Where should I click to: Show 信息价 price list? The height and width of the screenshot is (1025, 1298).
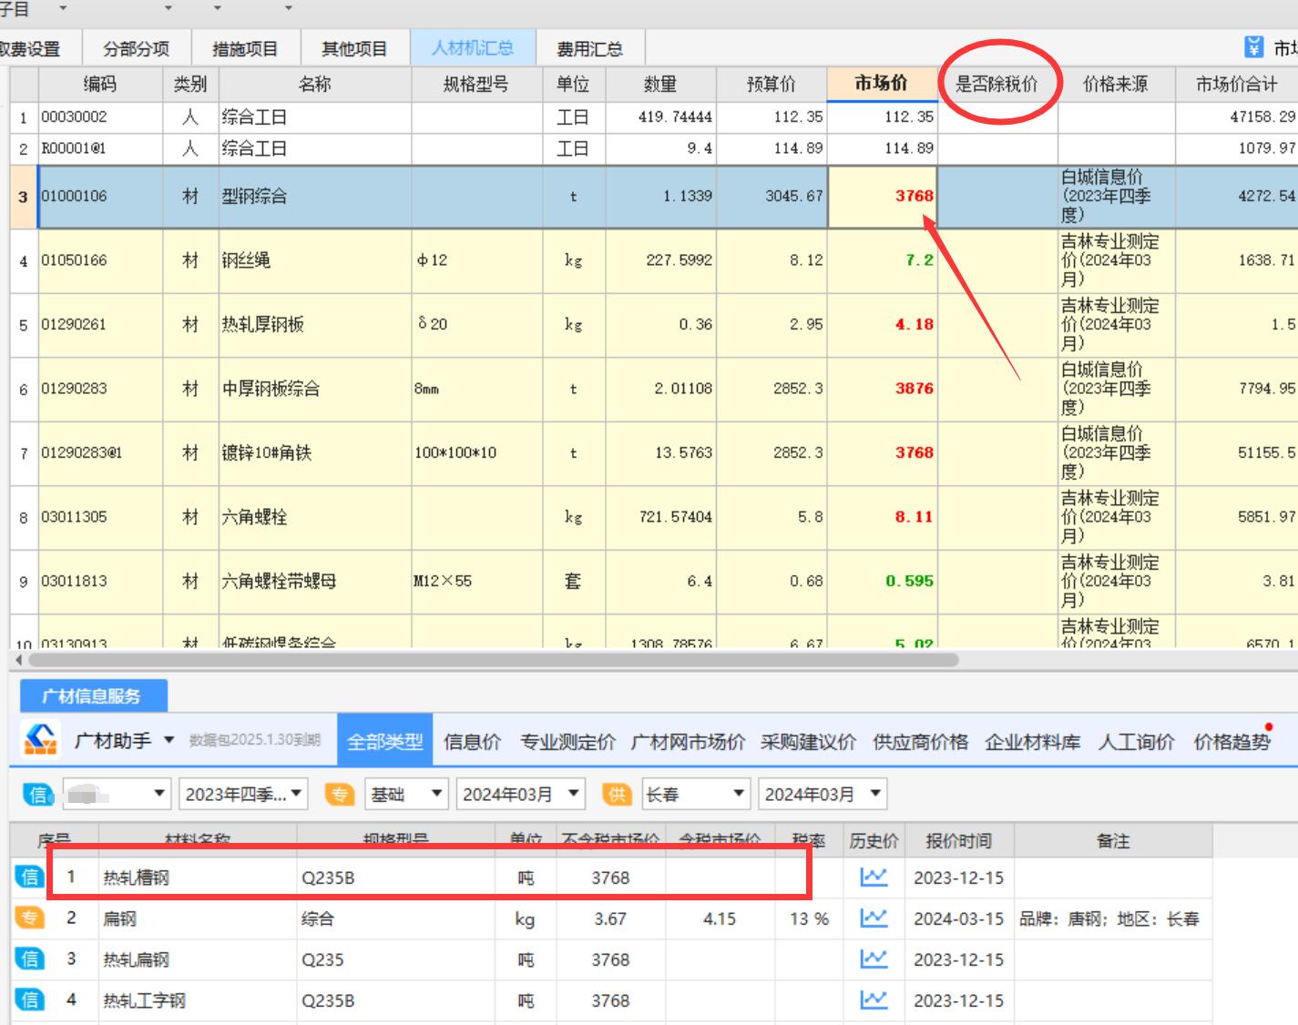click(472, 742)
